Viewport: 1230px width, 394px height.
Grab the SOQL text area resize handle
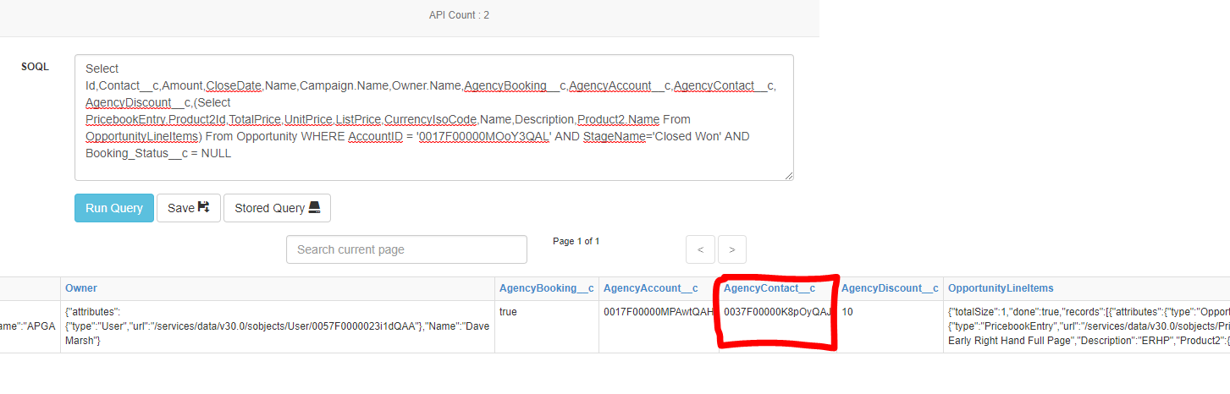(789, 176)
